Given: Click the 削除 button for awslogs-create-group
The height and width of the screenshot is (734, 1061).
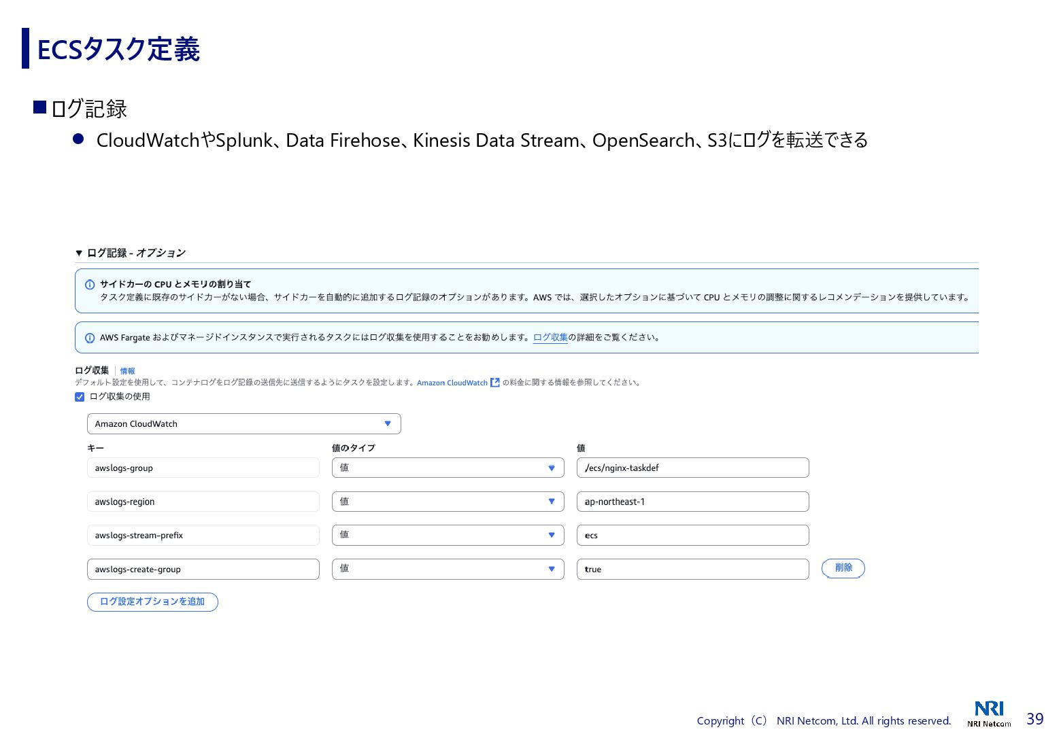Looking at the screenshot, I should [x=843, y=568].
